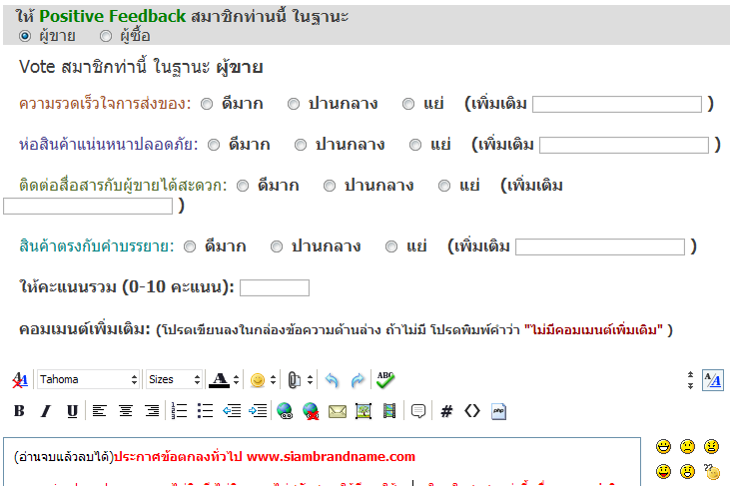
Task: Open the Tahoma font dropdown
Action: 88,380
